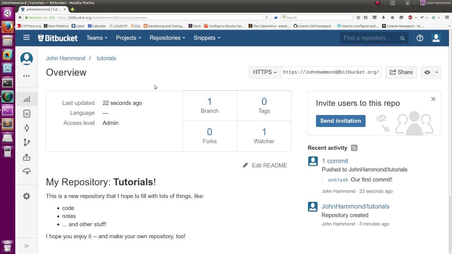Image resolution: width=452 pixels, height=254 pixels.
Task: Open the Projects dropdown menu
Action: coord(129,38)
